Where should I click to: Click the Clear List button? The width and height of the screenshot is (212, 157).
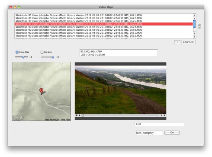pos(188,42)
